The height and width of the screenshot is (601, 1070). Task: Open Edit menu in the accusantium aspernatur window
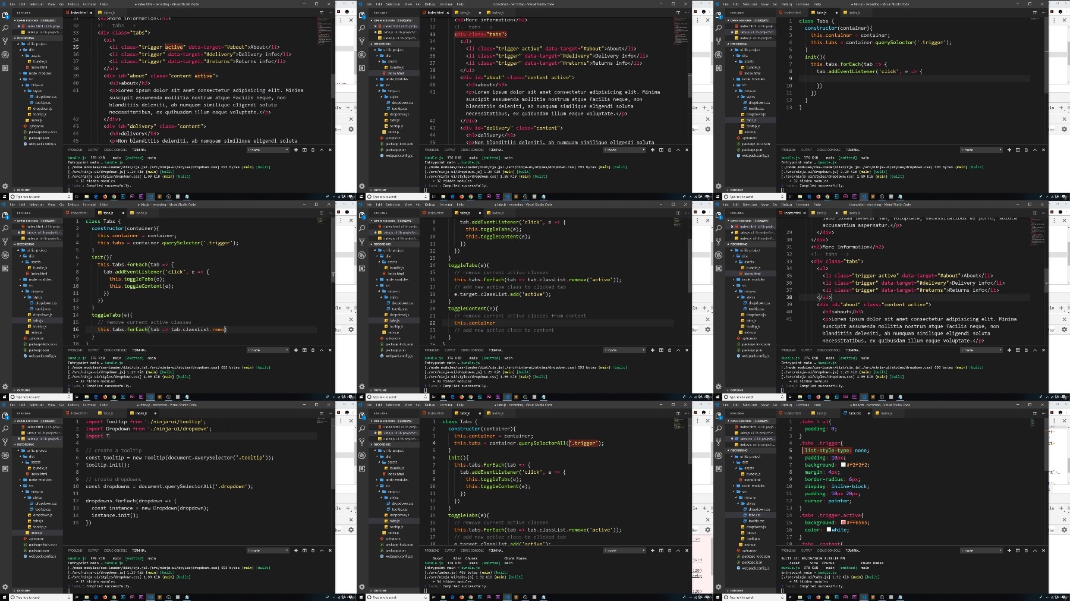click(x=735, y=204)
